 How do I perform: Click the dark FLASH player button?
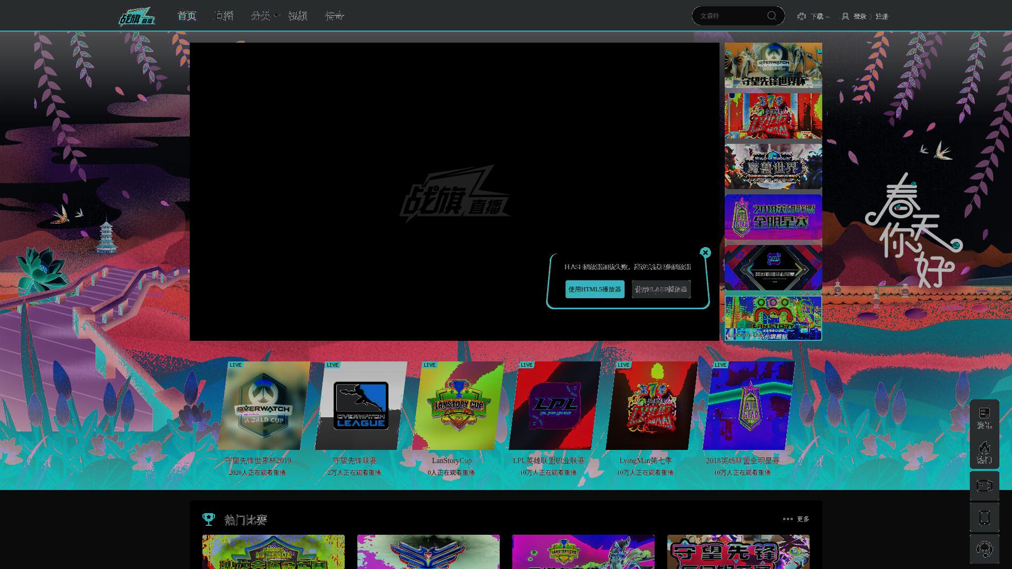click(x=661, y=289)
